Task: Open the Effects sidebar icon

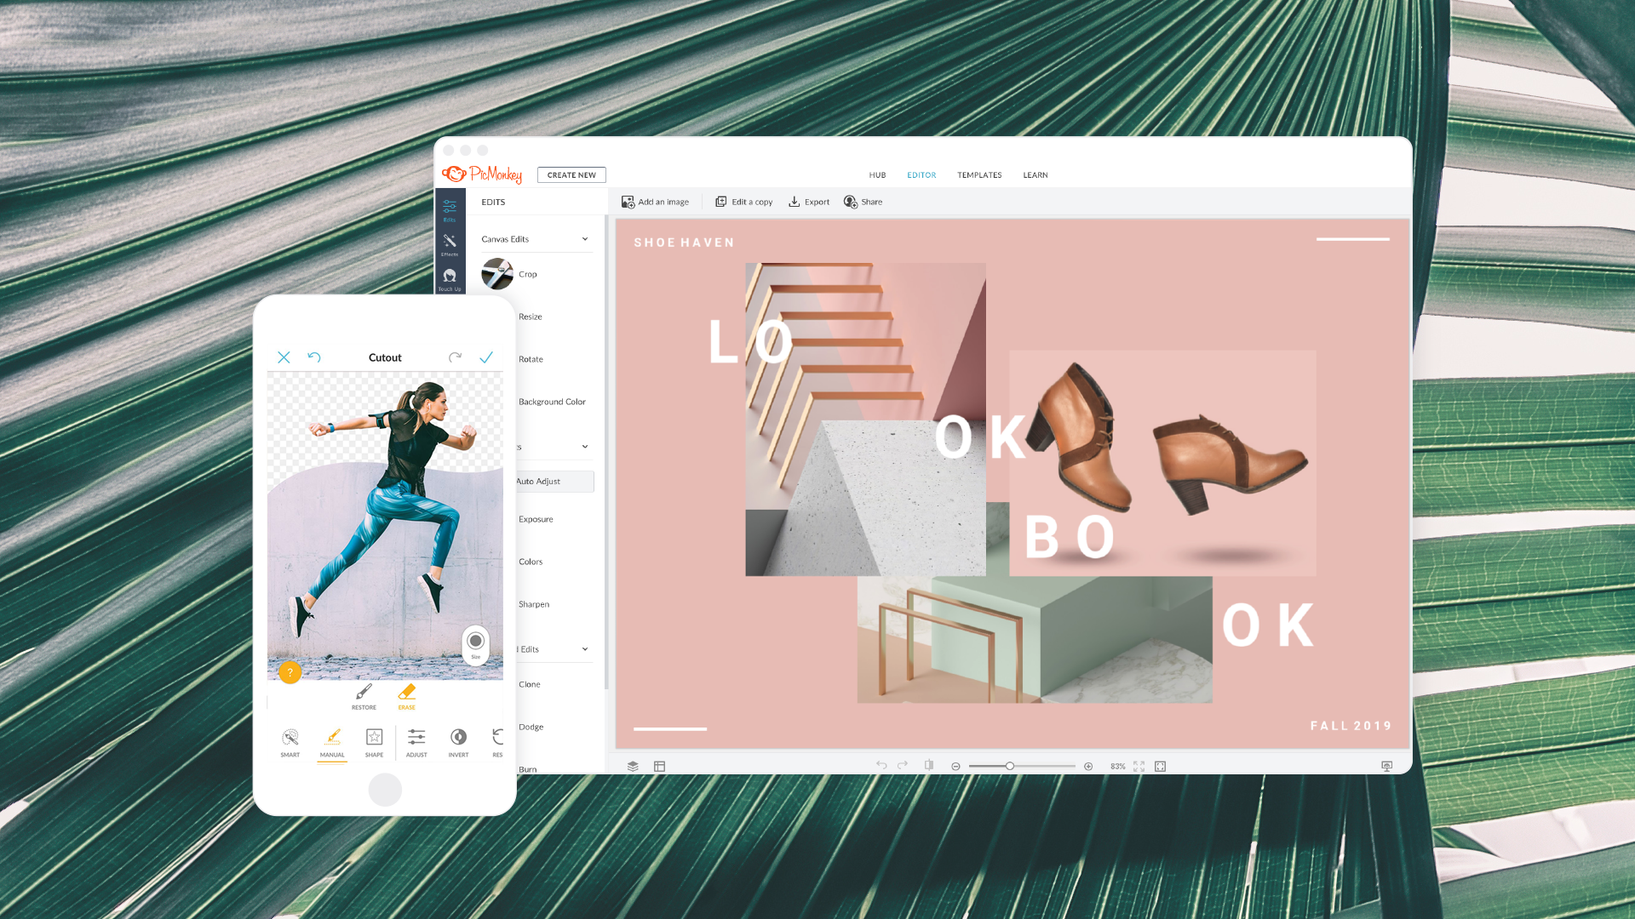Action: click(x=450, y=243)
